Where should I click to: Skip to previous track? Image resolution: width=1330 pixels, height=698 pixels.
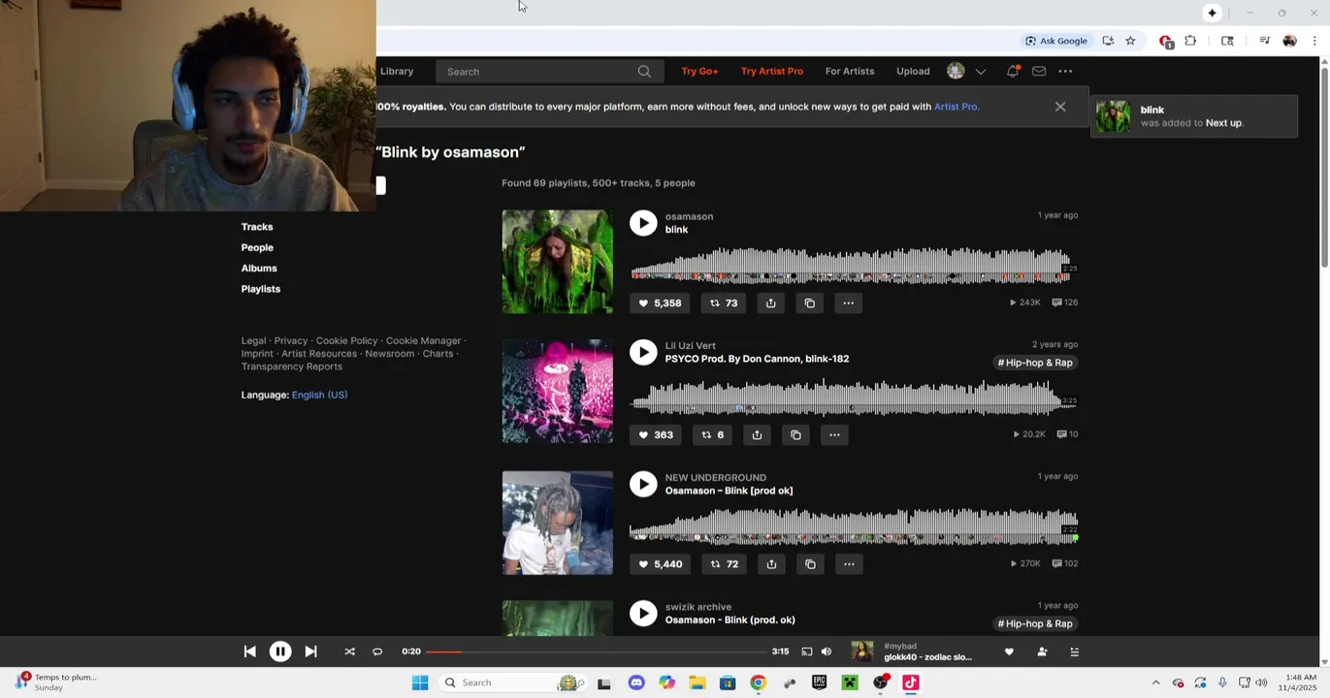[249, 651]
